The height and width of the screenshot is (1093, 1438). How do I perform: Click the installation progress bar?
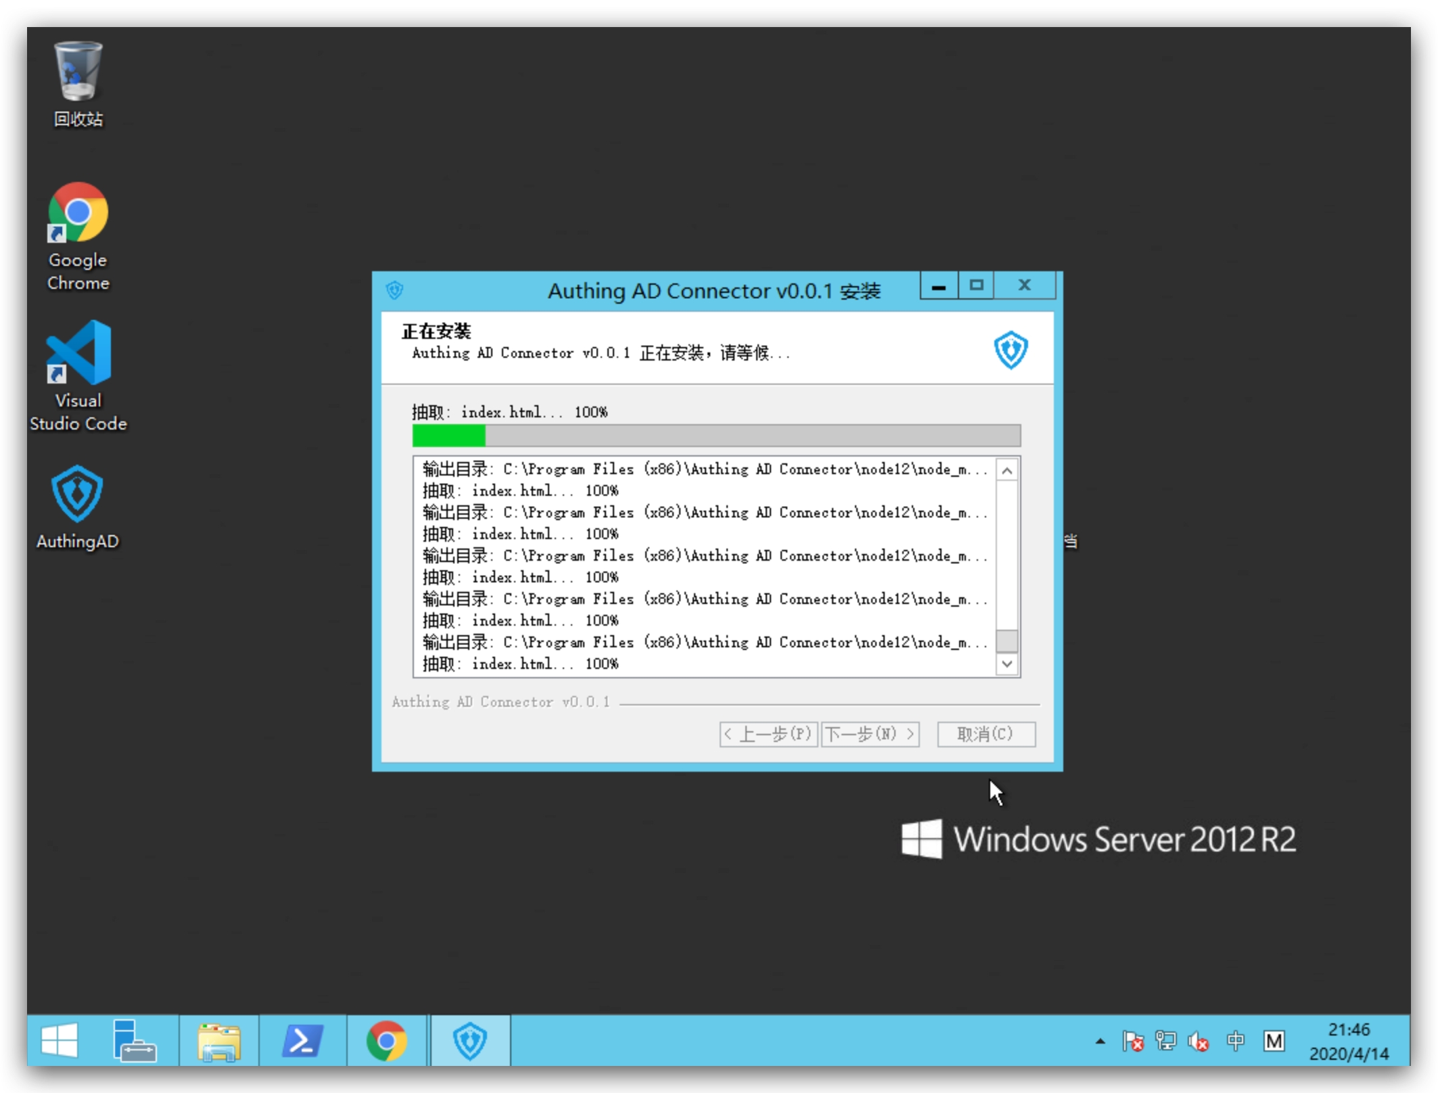716,436
